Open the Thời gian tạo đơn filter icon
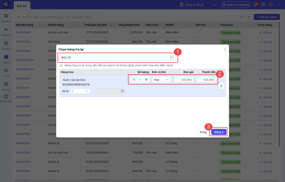Screen dimensions: 285x182 (111, 25)
